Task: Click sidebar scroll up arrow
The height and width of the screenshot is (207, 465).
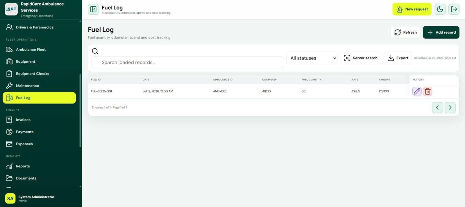Action: 81,21
